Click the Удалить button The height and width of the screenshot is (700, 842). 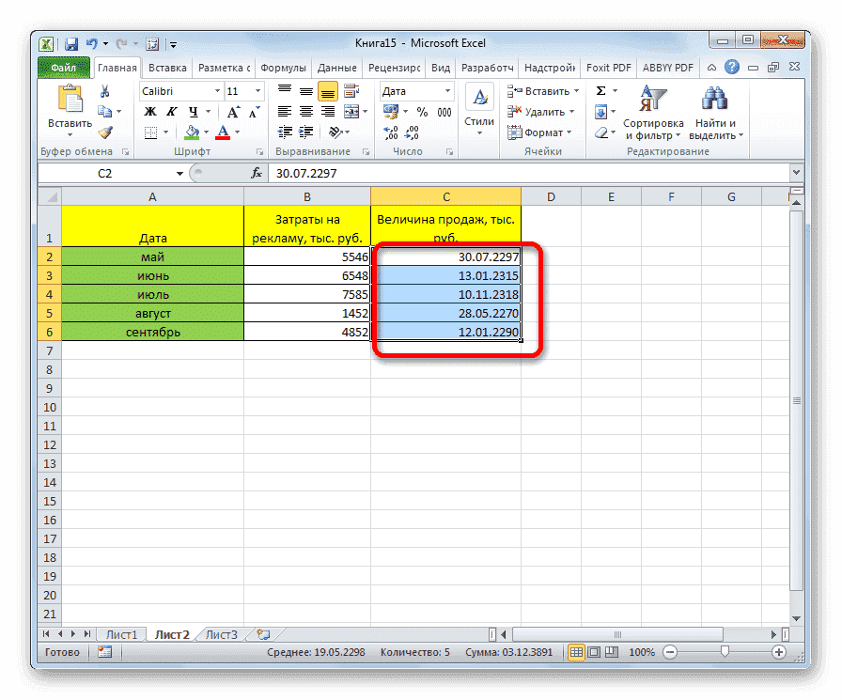pos(539,111)
